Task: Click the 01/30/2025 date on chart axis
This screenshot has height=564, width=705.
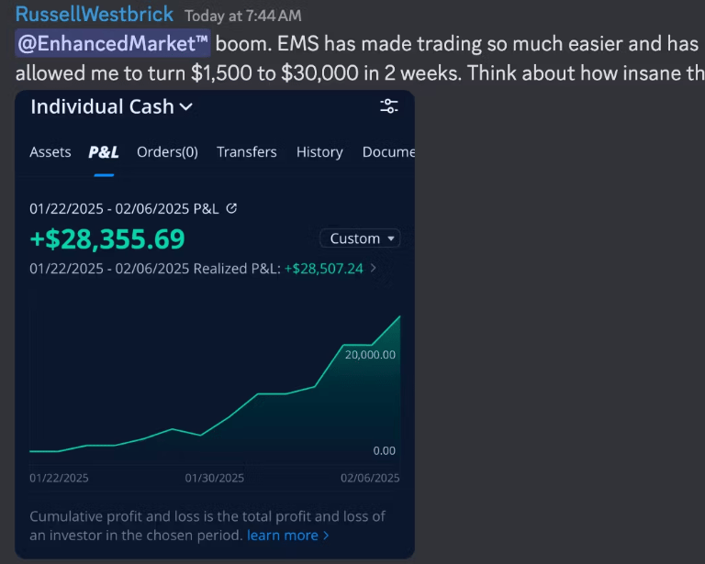Action: click(x=214, y=478)
